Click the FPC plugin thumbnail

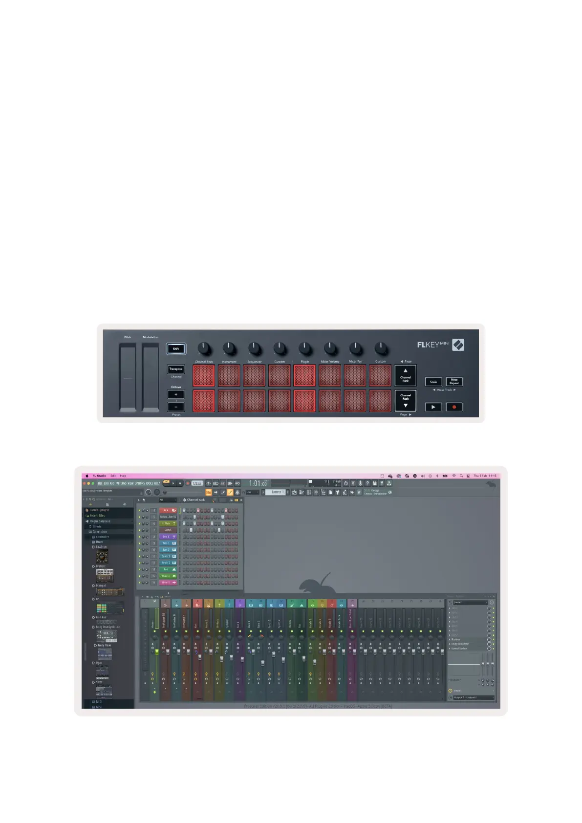click(109, 608)
